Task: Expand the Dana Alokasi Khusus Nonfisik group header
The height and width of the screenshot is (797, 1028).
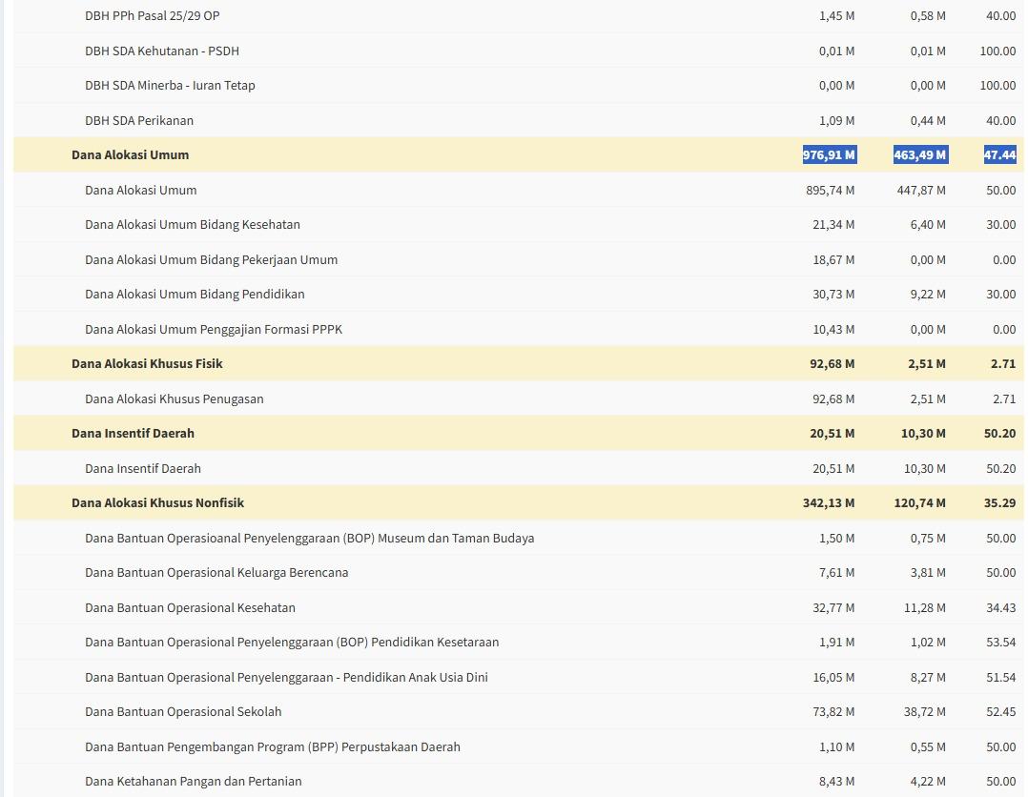Action: (157, 502)
